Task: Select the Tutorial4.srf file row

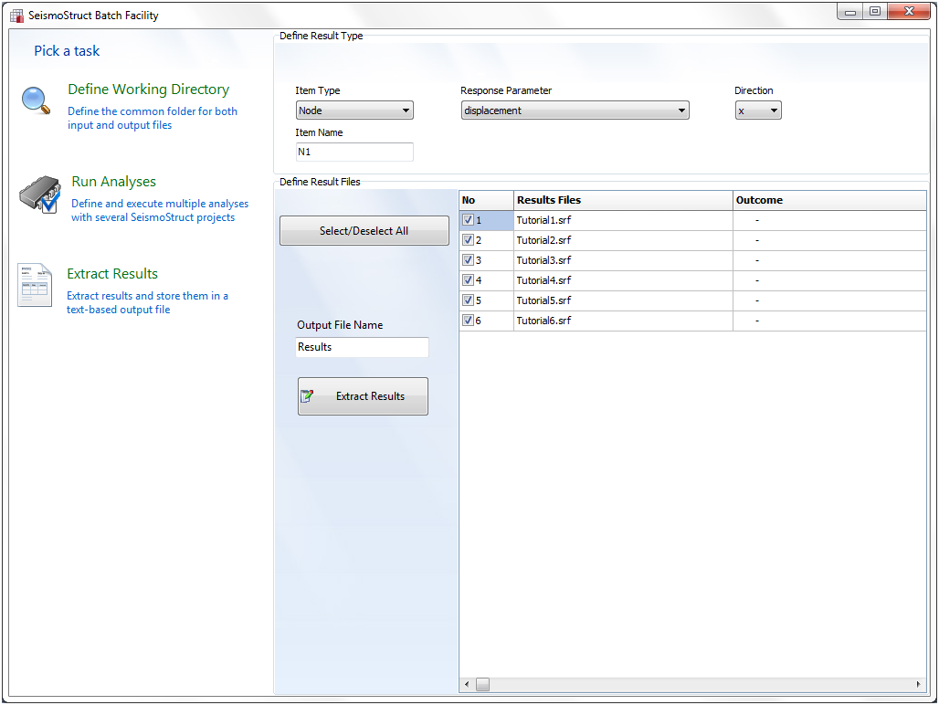Action: [544, 280]
